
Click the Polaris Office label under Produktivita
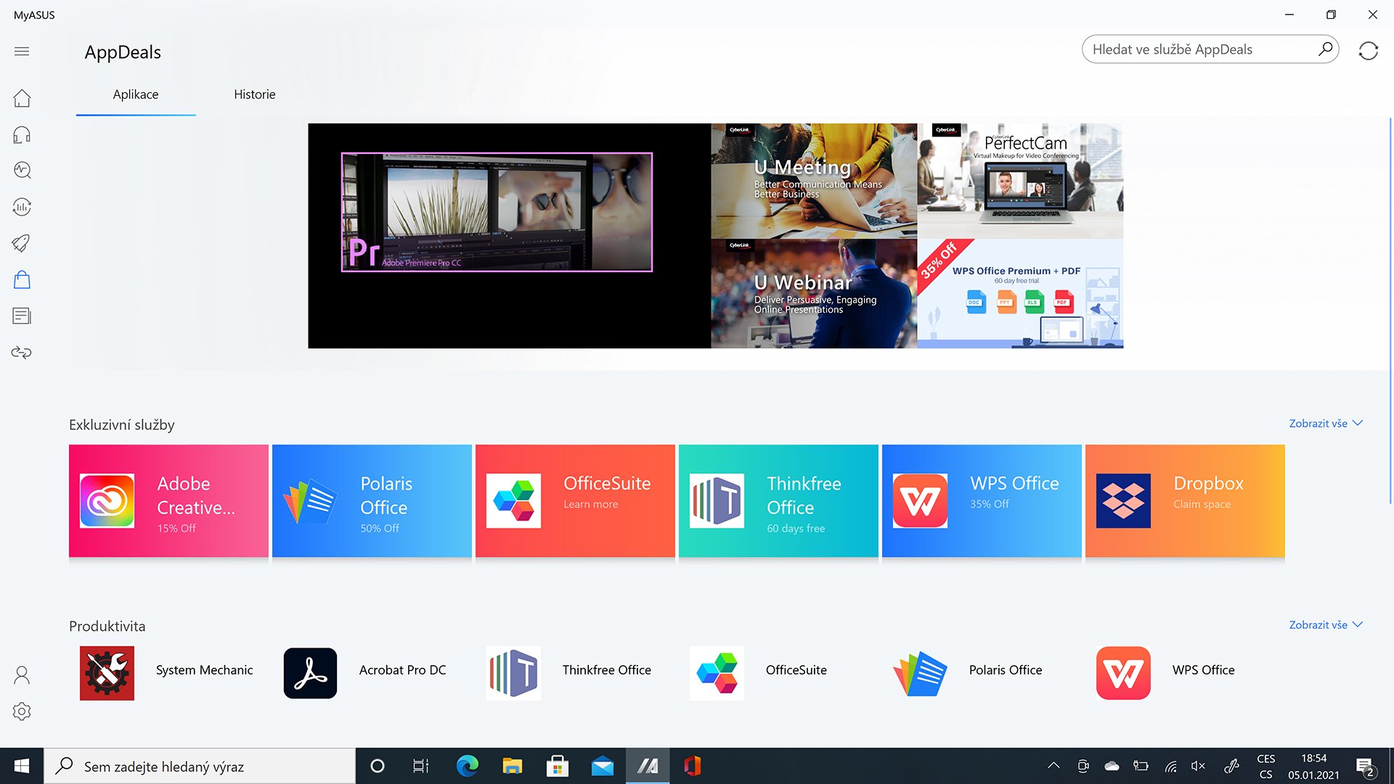(x=1005, y=670)
